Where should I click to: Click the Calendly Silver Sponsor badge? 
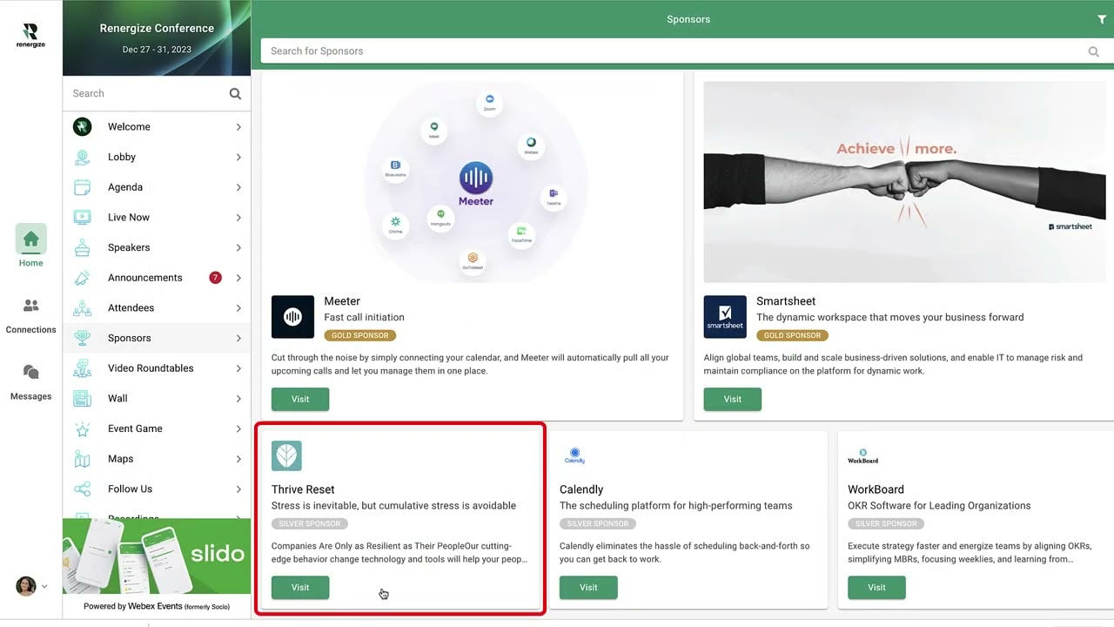[598, 524]
